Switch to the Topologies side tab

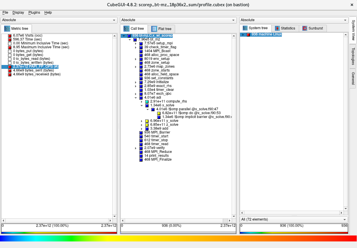[353, 56]
